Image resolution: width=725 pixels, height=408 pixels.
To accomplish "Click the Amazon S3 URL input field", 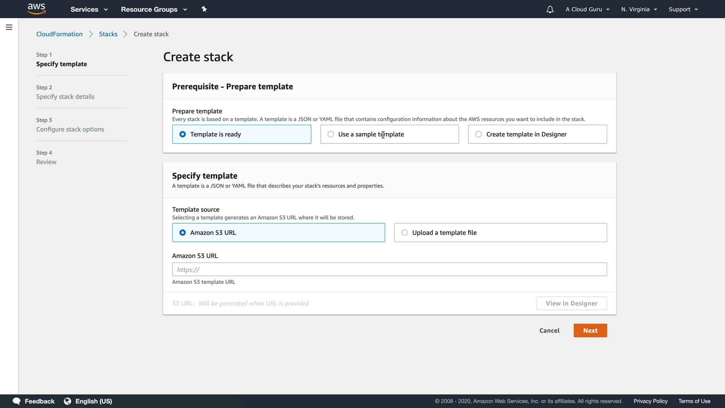I will 389,269.
